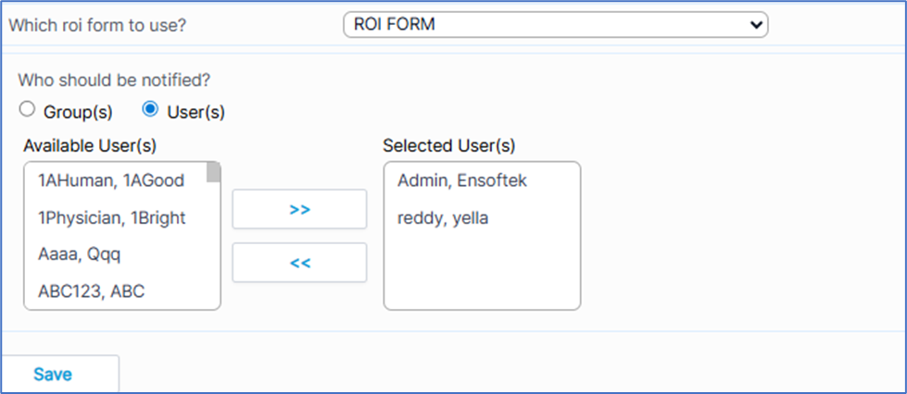The height and width of the screenshot is (394, 907).
Task: Click the >> move-right button
Action: tap(299, 209)
